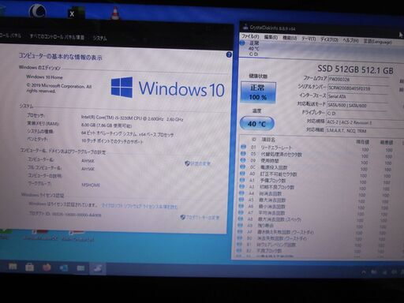This screenshot has width=404, height=303.
Task: Click the status circle of row A3 初期不良ブロック数
Action: click(242, 186)
